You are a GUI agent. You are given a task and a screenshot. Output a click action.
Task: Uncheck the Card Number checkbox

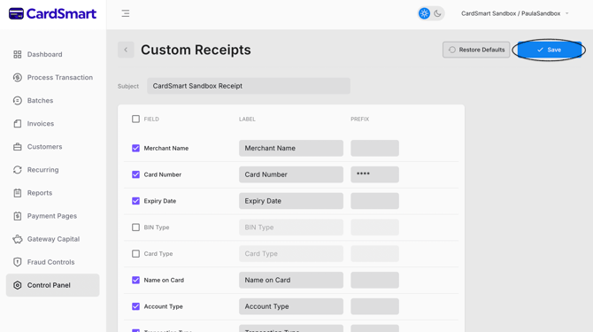[135, 174]
